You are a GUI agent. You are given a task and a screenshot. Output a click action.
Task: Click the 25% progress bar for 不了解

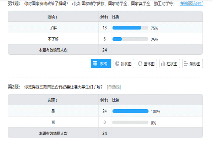pos(130,39)
